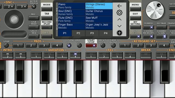The width and height of the screenshot is (175, 98).
Task: Toggle the AUTO FILL button
Action: 135,36
